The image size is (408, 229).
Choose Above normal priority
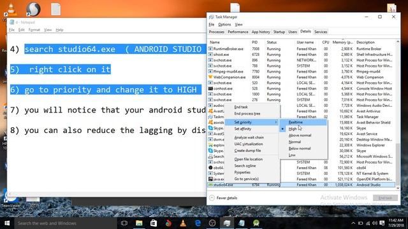point(300,135)
